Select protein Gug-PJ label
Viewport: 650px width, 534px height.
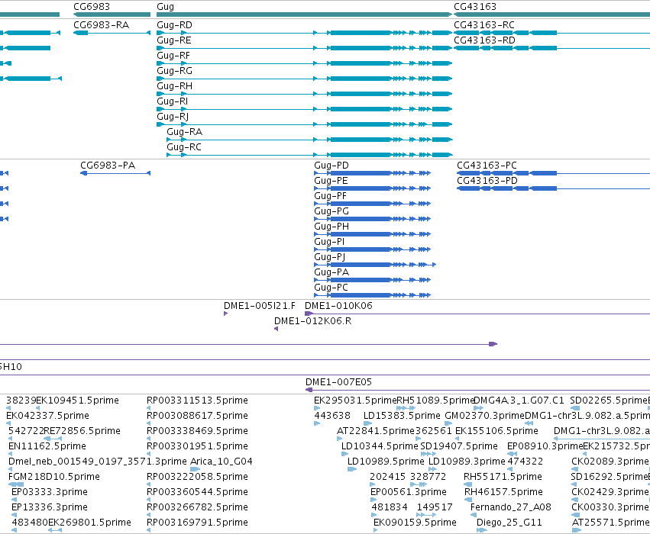pos(330,257)
